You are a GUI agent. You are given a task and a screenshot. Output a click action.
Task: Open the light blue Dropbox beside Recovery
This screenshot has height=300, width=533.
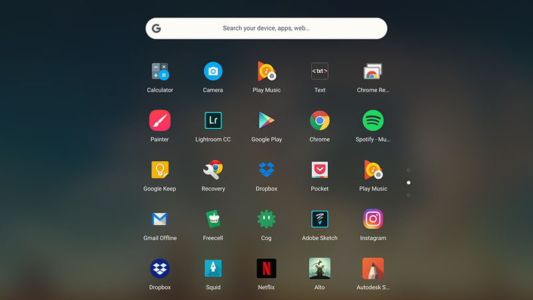266,170
